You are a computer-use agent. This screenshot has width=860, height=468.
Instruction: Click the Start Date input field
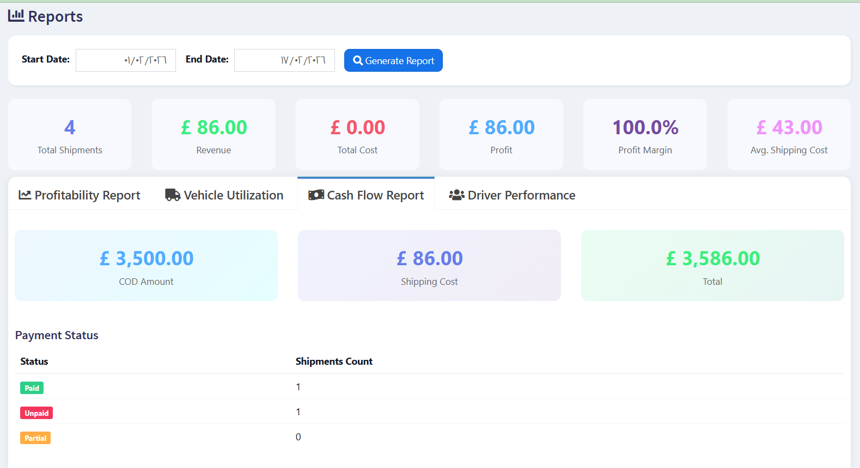click(x=126, y=60)
